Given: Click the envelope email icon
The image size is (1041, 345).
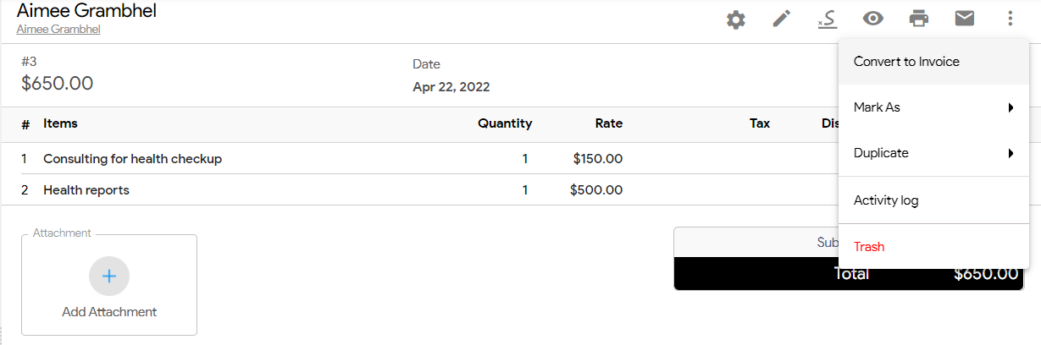Looking at the screenshot, I should click(x=965, y=19).
